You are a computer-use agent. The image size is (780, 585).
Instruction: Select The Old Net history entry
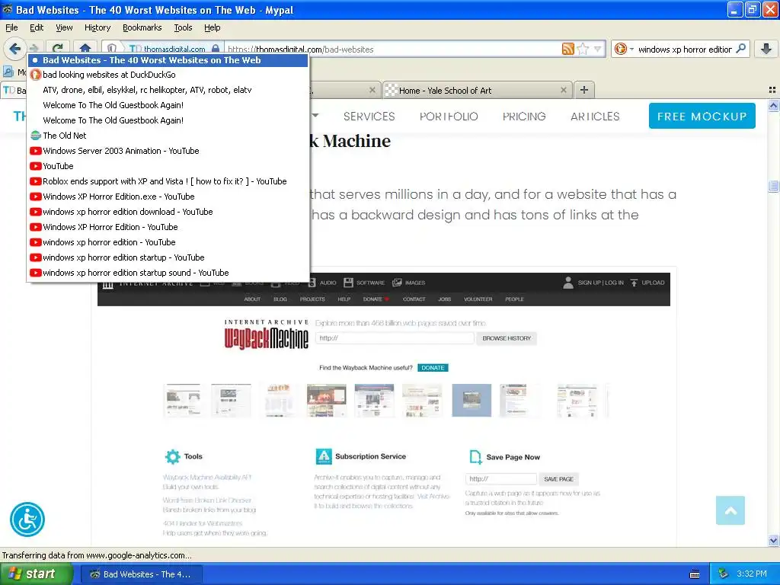[x=168, y=136]
